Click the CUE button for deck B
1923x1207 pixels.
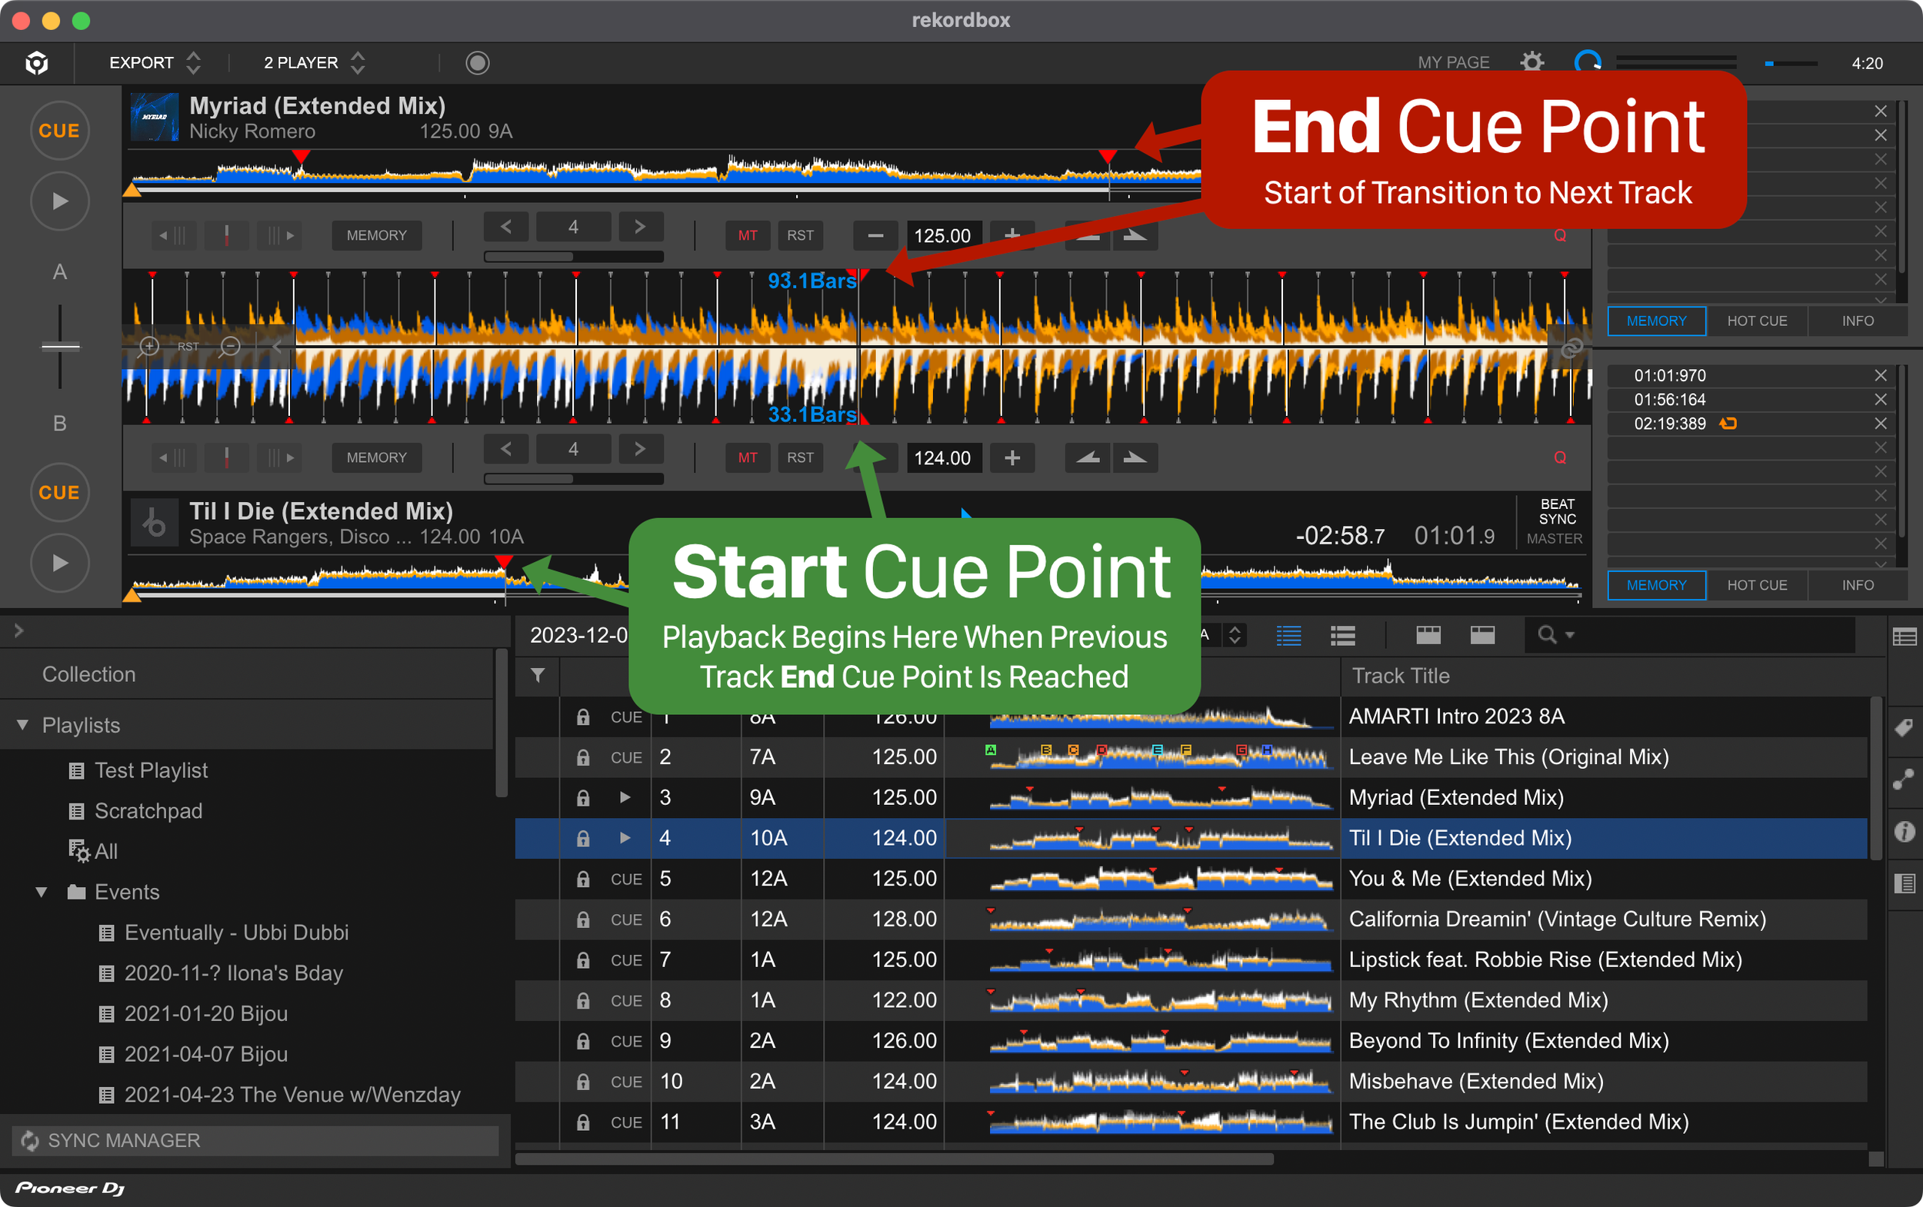click(59, 493)
